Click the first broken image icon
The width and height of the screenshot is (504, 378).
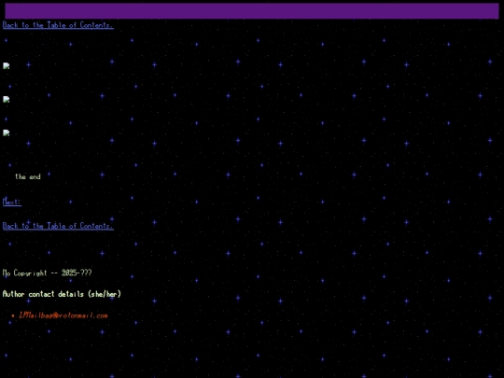(x=7, y=66)
